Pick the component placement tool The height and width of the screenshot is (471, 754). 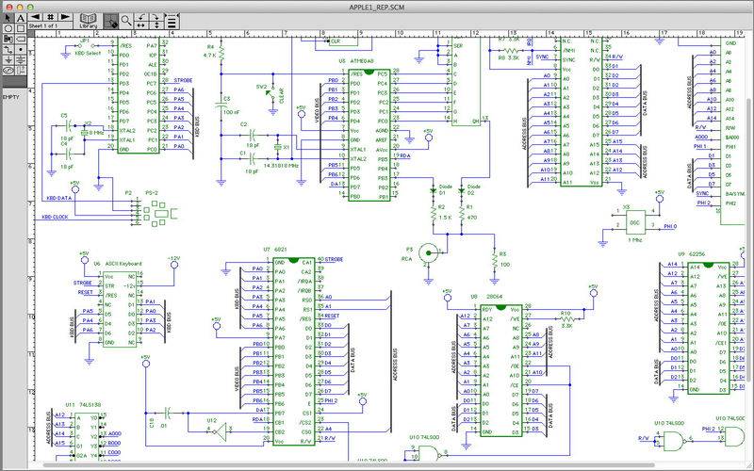[x=8, y=39]
